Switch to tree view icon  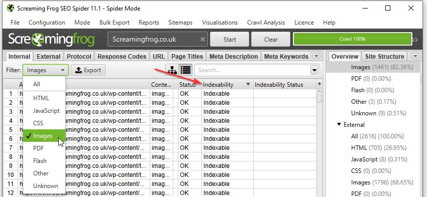(172, 70)
